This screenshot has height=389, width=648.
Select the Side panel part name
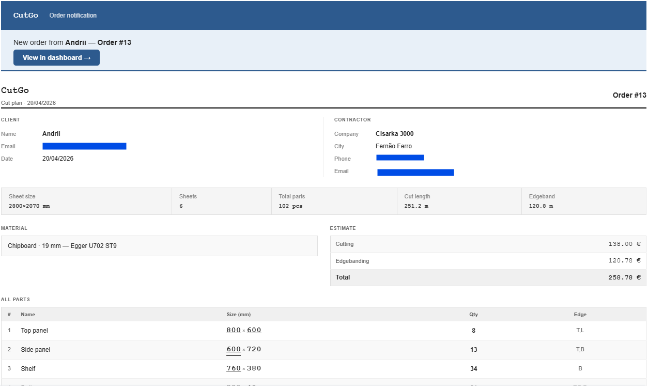pyautogui.click(x=36, y=350)
